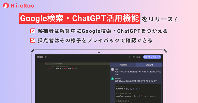Click the user prompt about Python List

138,73
